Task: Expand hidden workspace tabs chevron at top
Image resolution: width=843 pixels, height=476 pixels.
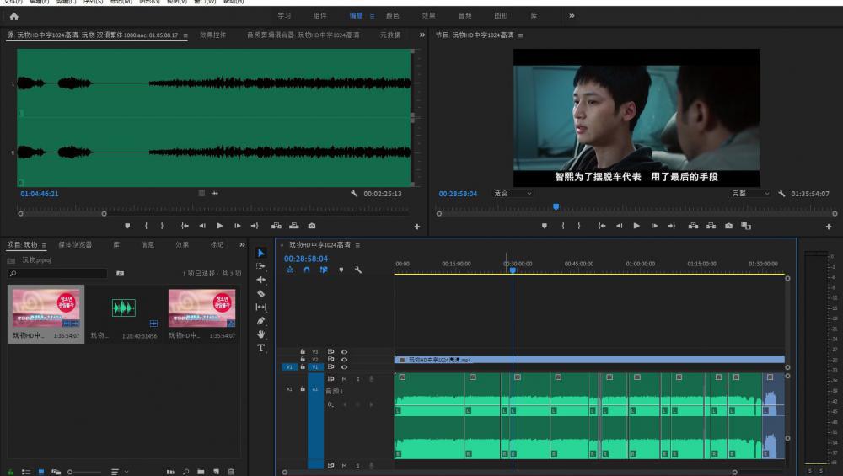Action: 572,16
